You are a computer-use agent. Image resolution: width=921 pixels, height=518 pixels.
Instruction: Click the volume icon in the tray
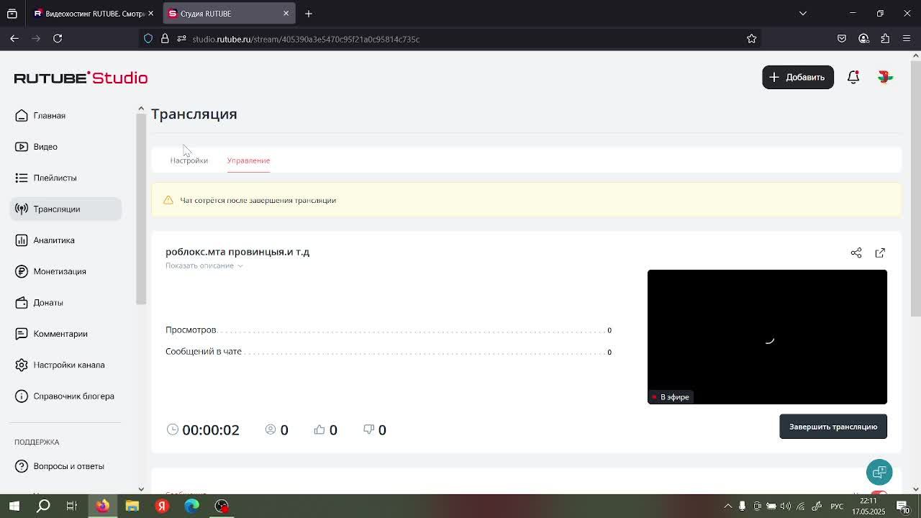point(786,506)
